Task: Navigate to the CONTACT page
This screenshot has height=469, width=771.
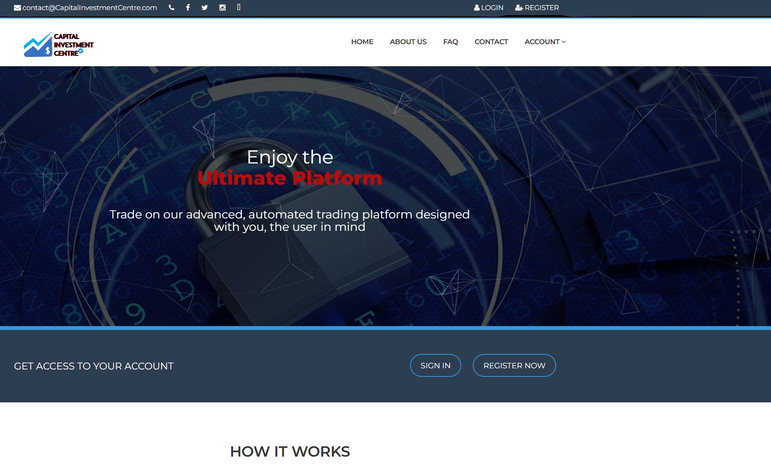Action: coord(491,42)
